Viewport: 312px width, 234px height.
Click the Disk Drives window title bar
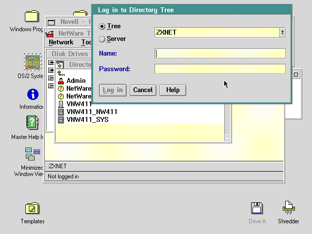tap(69, 54)
